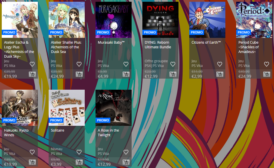Add Murasaki Baby to cart

126,74
